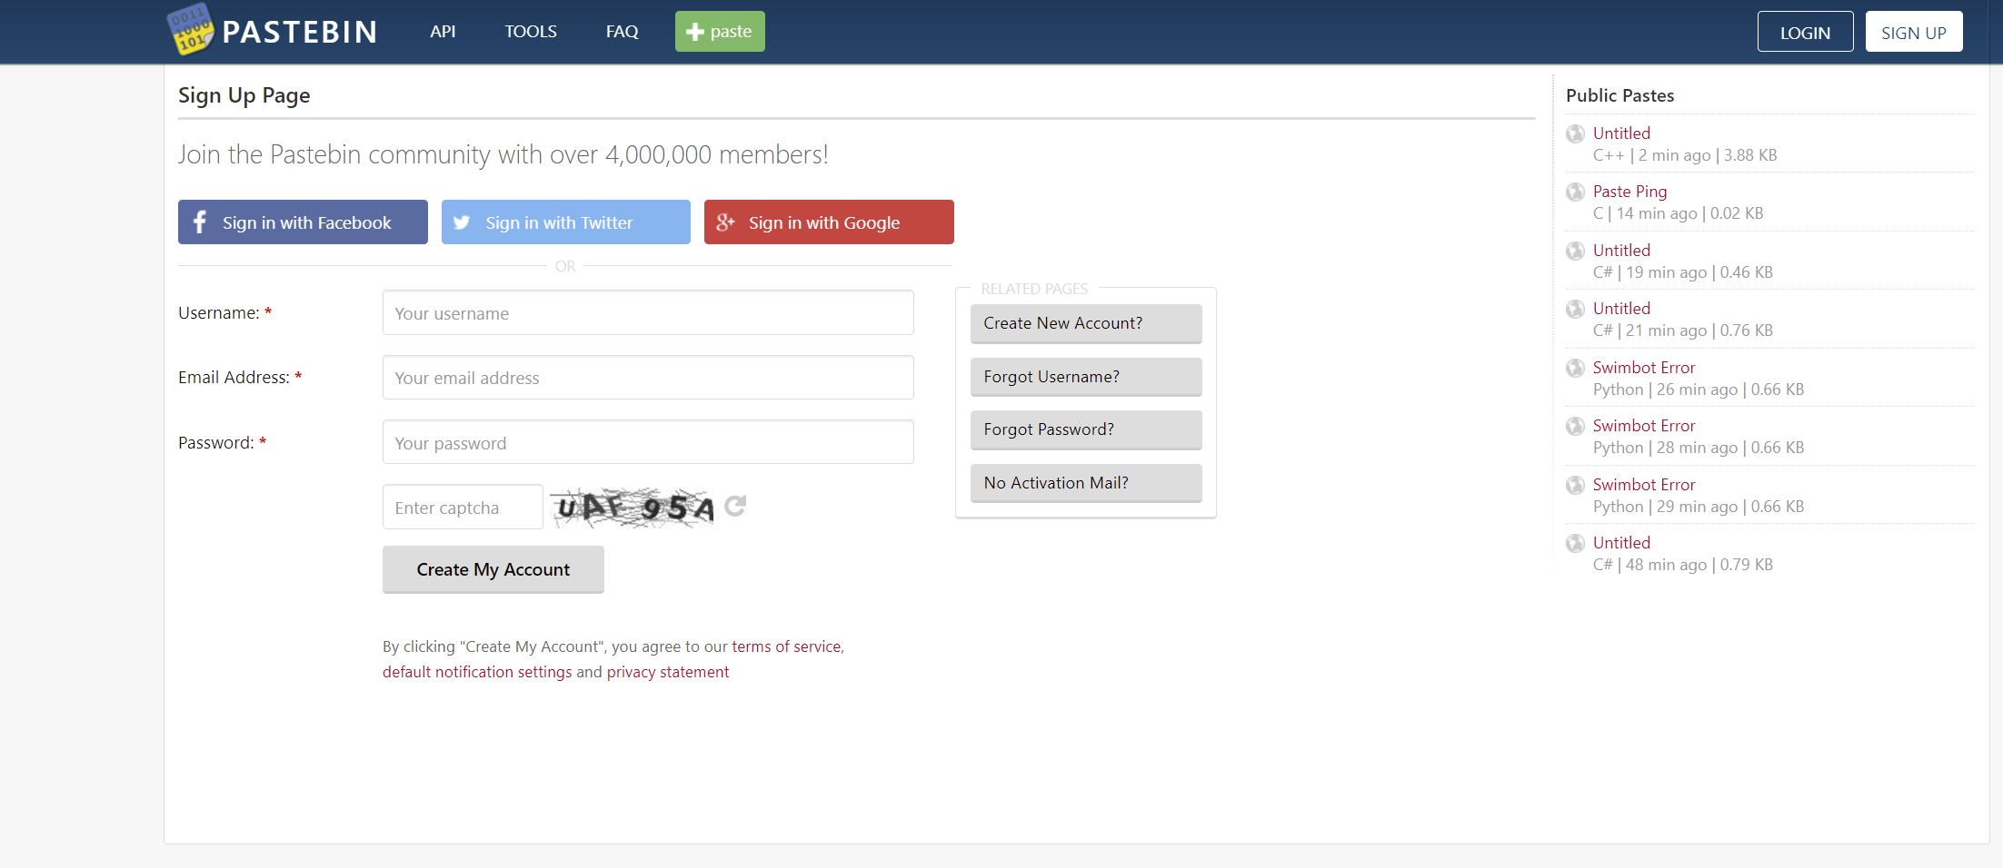The width and height of the screenshot is (2003, 868).
Task: Open the FAQ page
Action: tap(623, 32)
